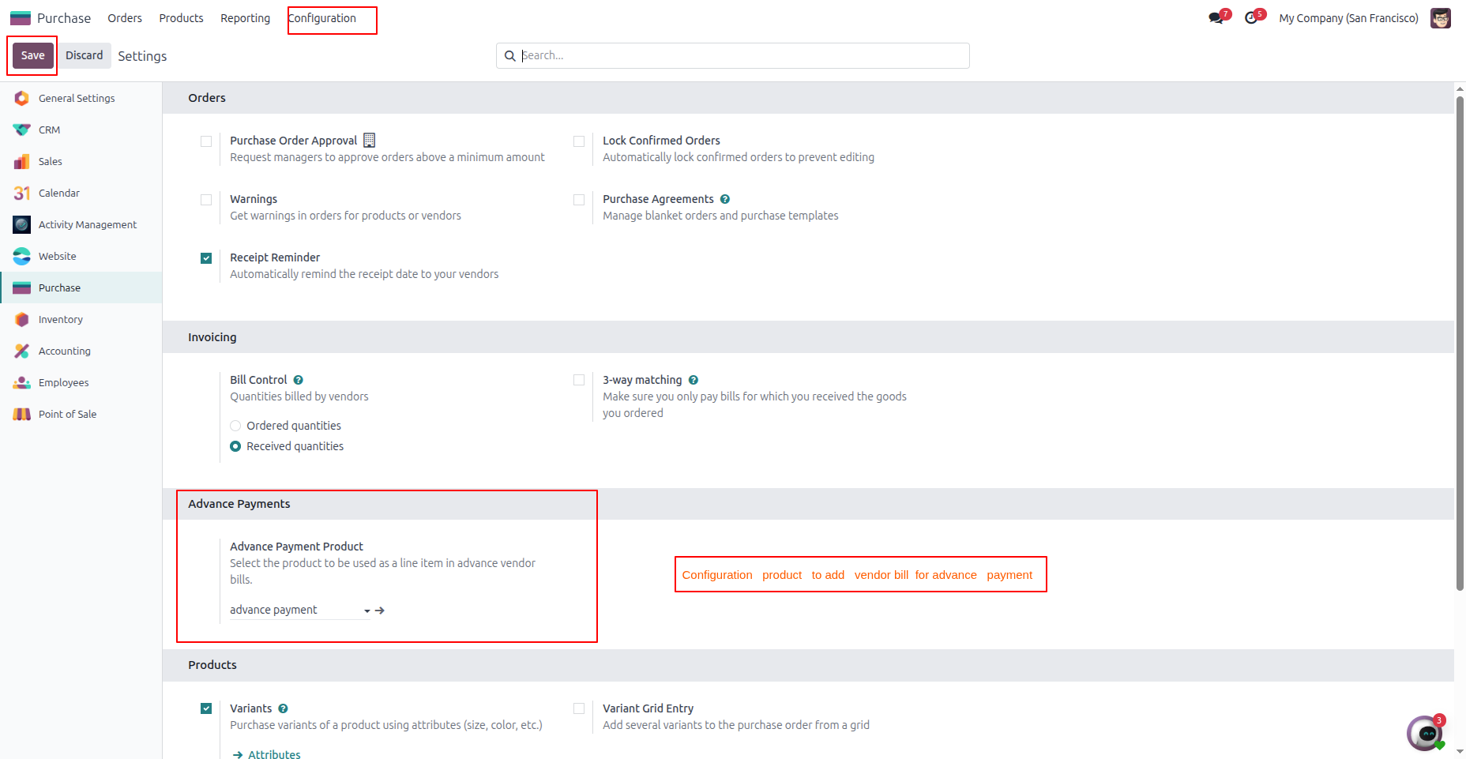Click the Activity Management sidebar icon
Image resolution: width=1466 pixels, height=759 pixels.
[x=22, y=224]
